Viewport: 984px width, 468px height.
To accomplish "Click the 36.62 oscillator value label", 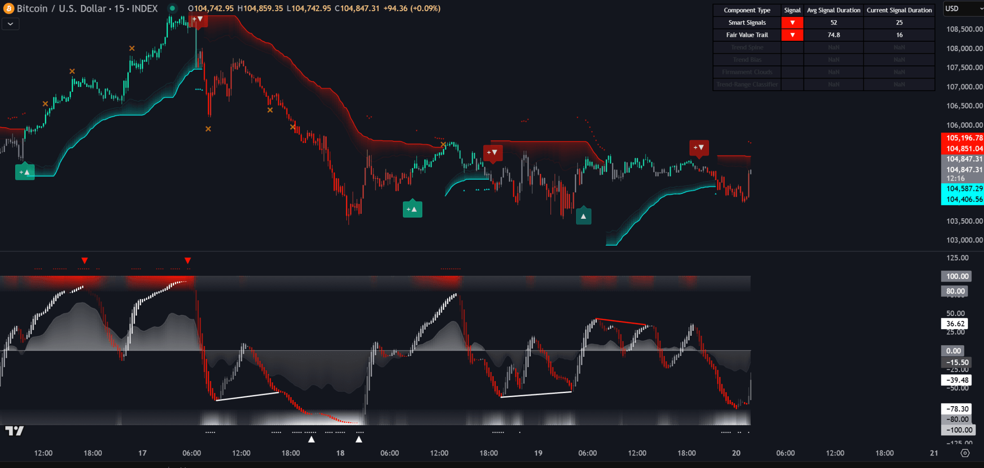I will coord(954,324).
